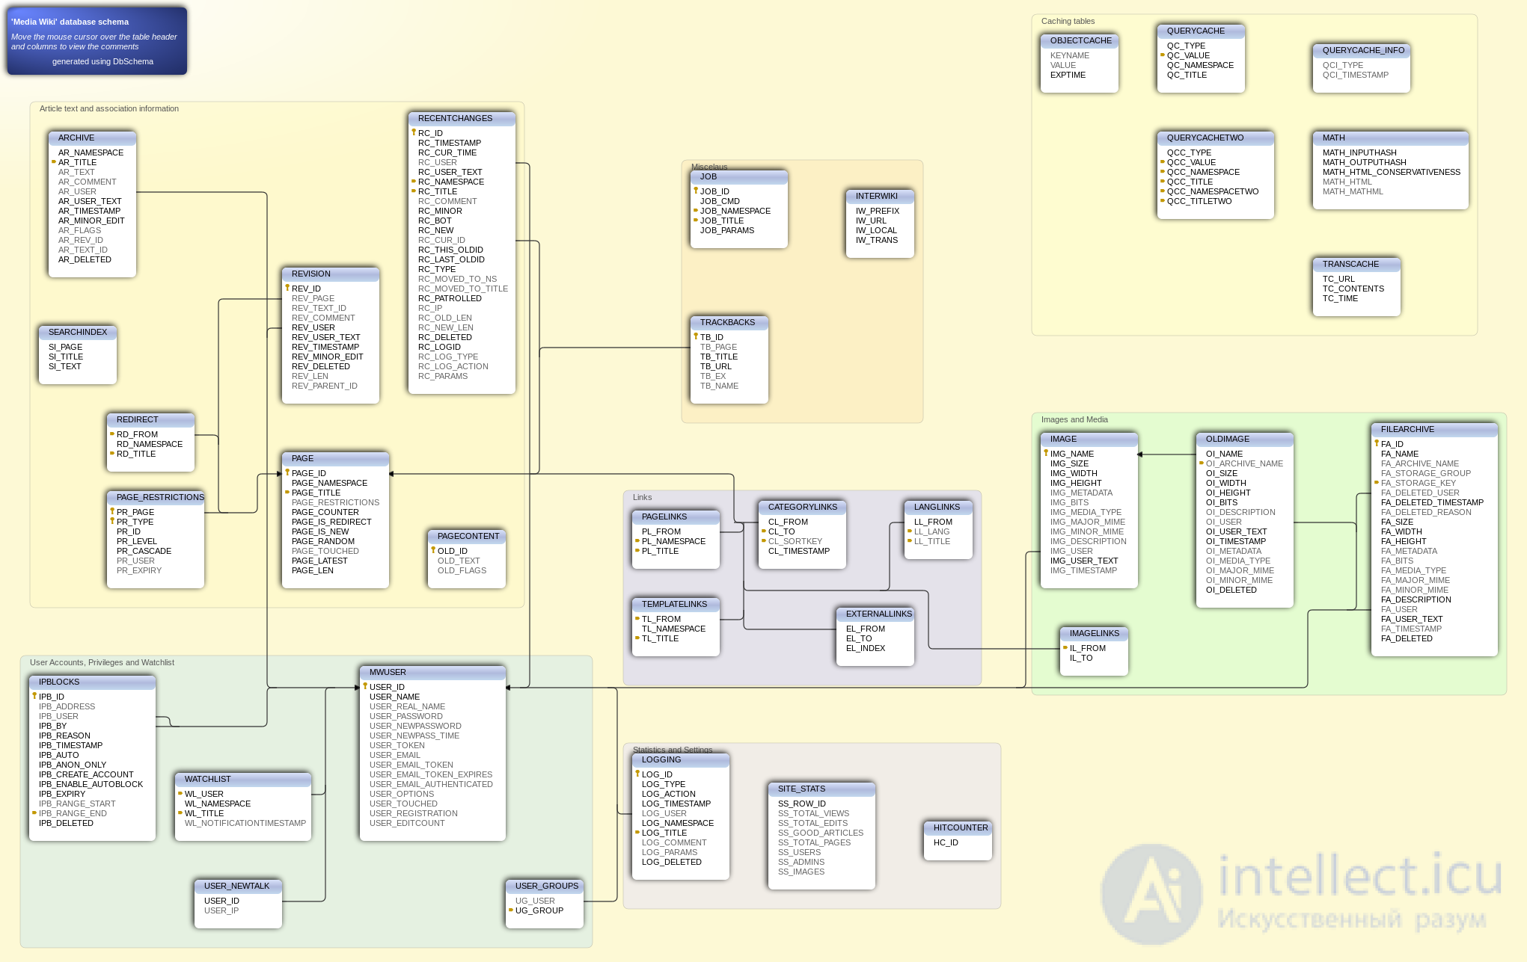Select the PAGE table header
The width and height of the screenshot is (1527, 962).
pyautogui.click(x=335, y=458)
